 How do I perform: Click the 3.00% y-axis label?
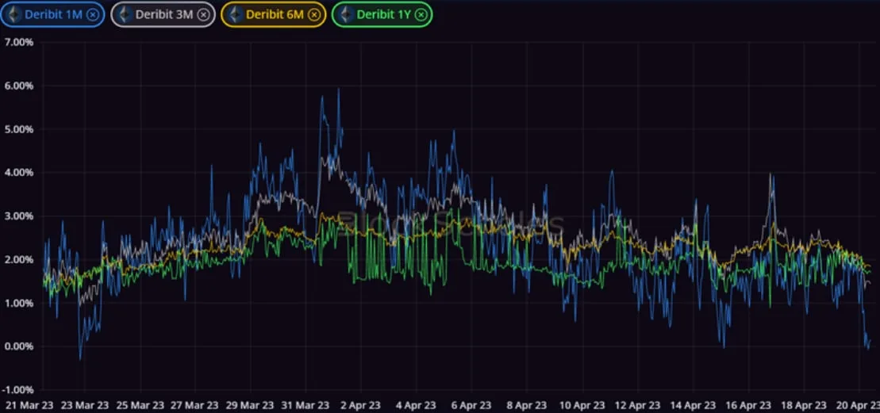[x=18, y=216]
